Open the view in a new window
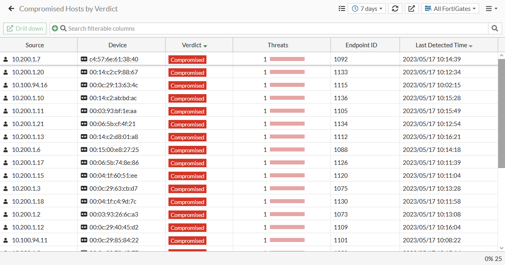This screenshot has width=505, height=265. pos(411,8)
